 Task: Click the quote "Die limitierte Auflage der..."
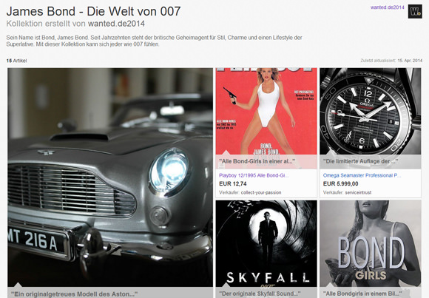pyautogui.click(x=360, y=161)
